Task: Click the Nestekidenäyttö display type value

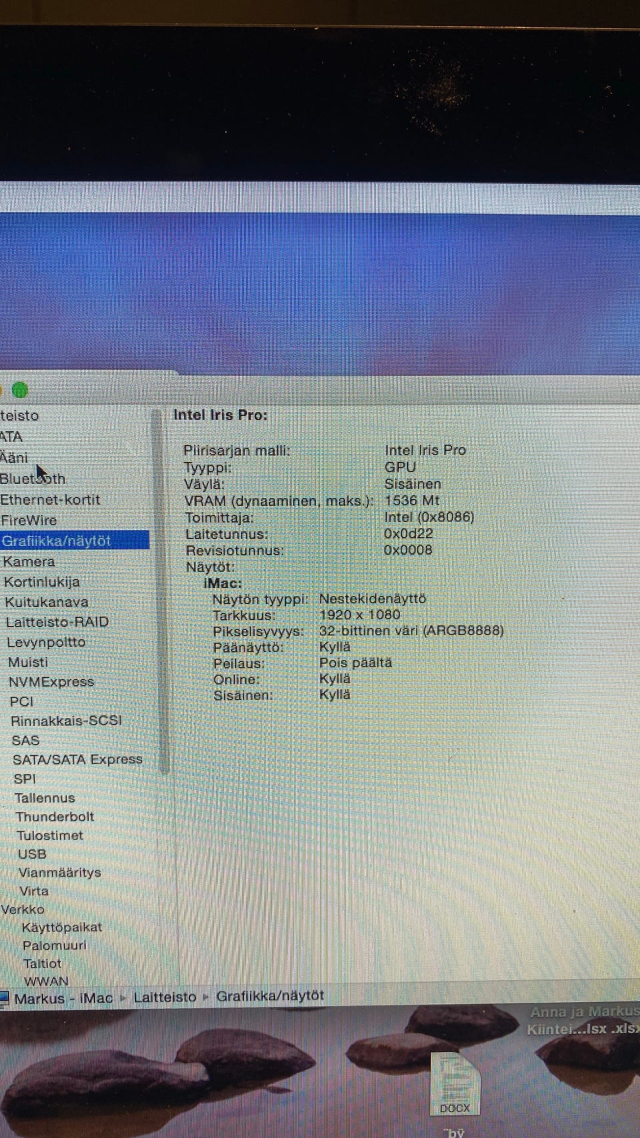Action: 373,599
